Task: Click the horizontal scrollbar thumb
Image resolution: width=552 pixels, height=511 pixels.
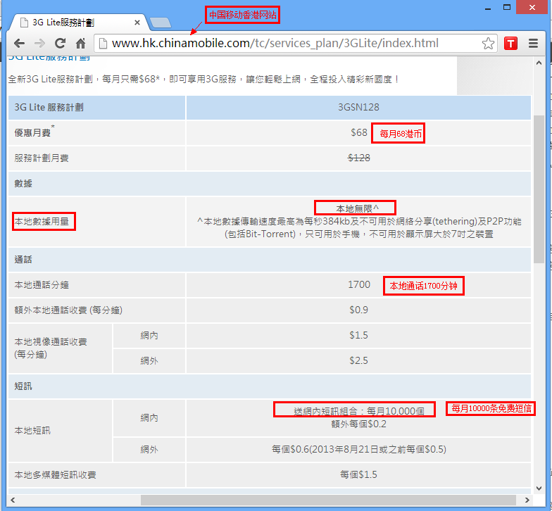Action: (328, 500)
